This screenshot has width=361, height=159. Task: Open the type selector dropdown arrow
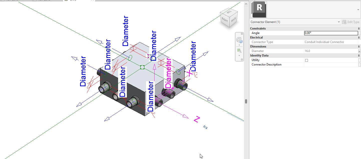pyautogui.click(x=358, y=9)
